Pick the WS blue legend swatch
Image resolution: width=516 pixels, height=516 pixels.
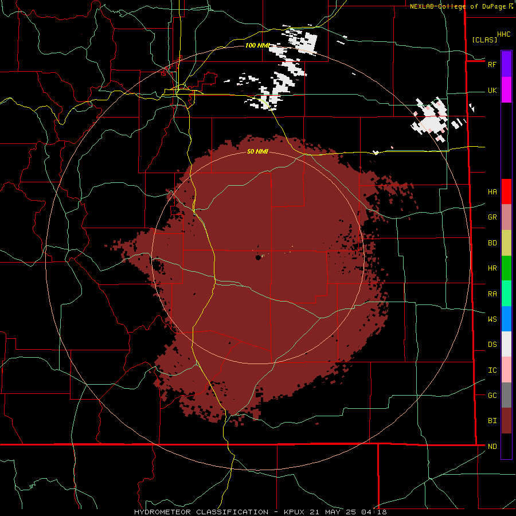coord(506,319)
